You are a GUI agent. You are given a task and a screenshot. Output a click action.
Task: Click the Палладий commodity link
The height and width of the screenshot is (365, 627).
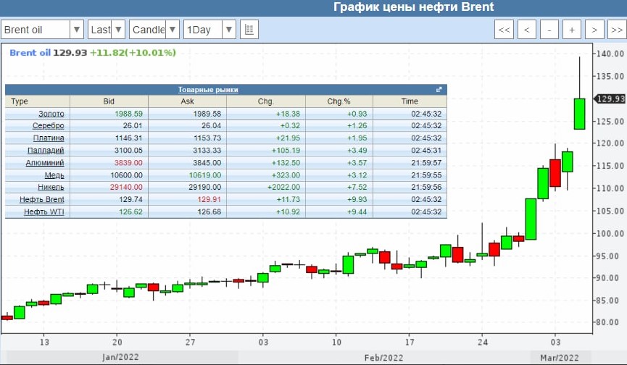(x=48, y=151)
